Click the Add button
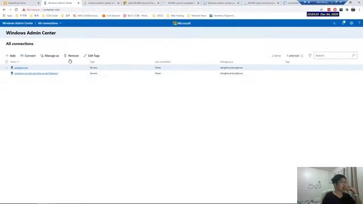The width and height of the screenshot is (363, 204). pos(10,56)
